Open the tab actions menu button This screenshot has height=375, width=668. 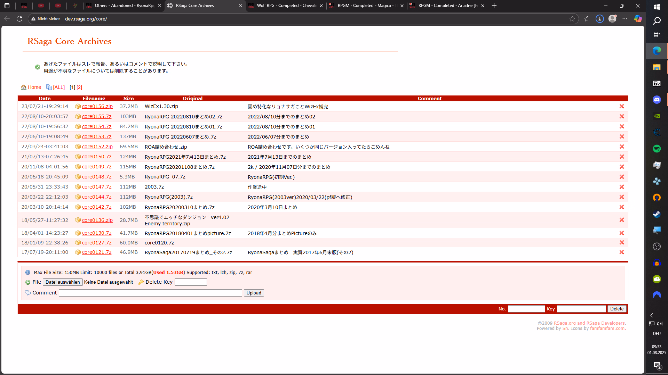point(7,6)
